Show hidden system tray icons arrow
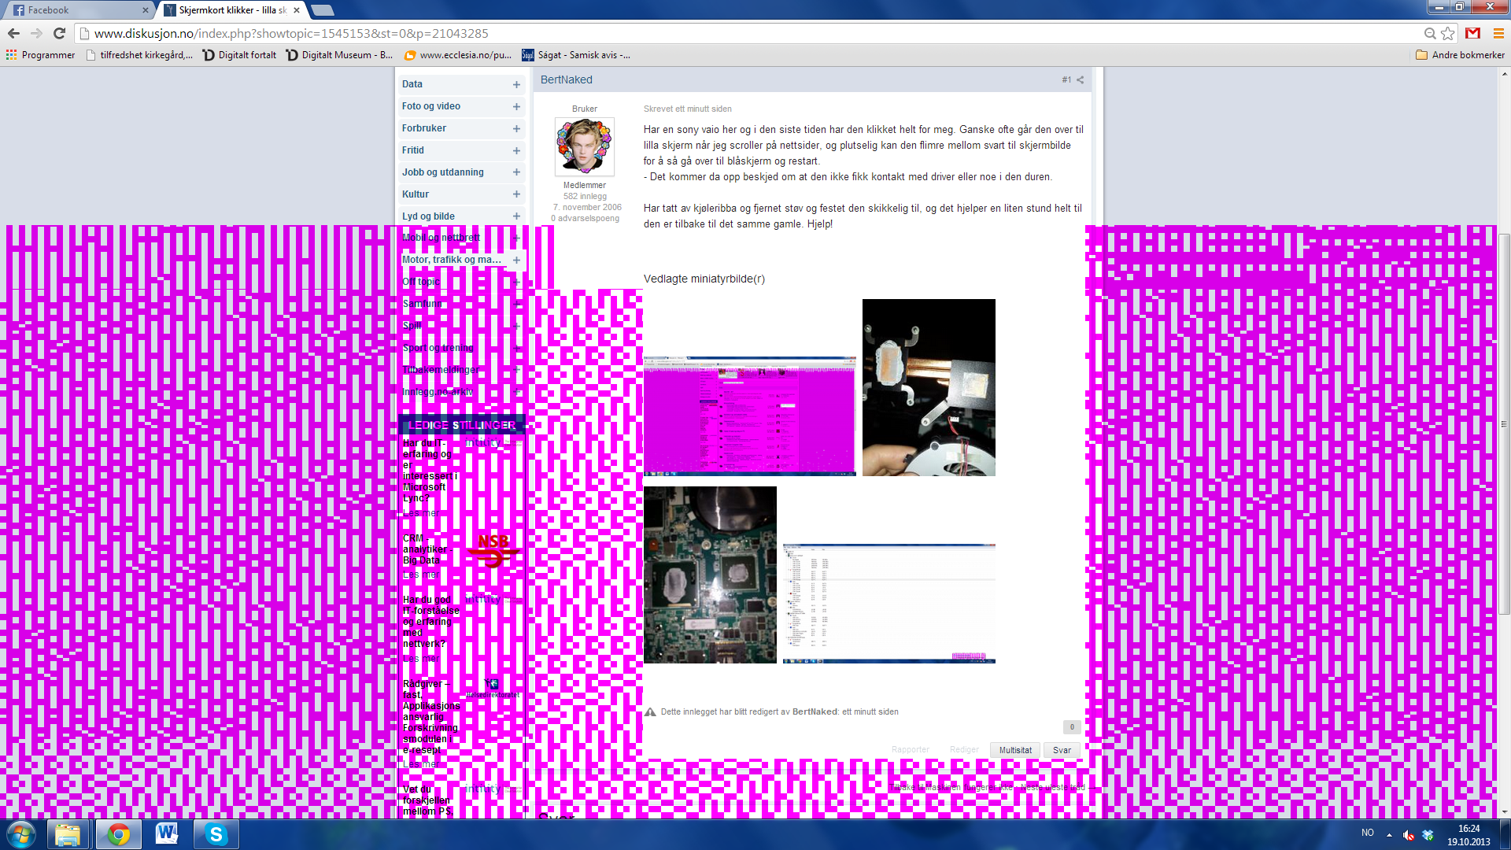 point(1389,834)
